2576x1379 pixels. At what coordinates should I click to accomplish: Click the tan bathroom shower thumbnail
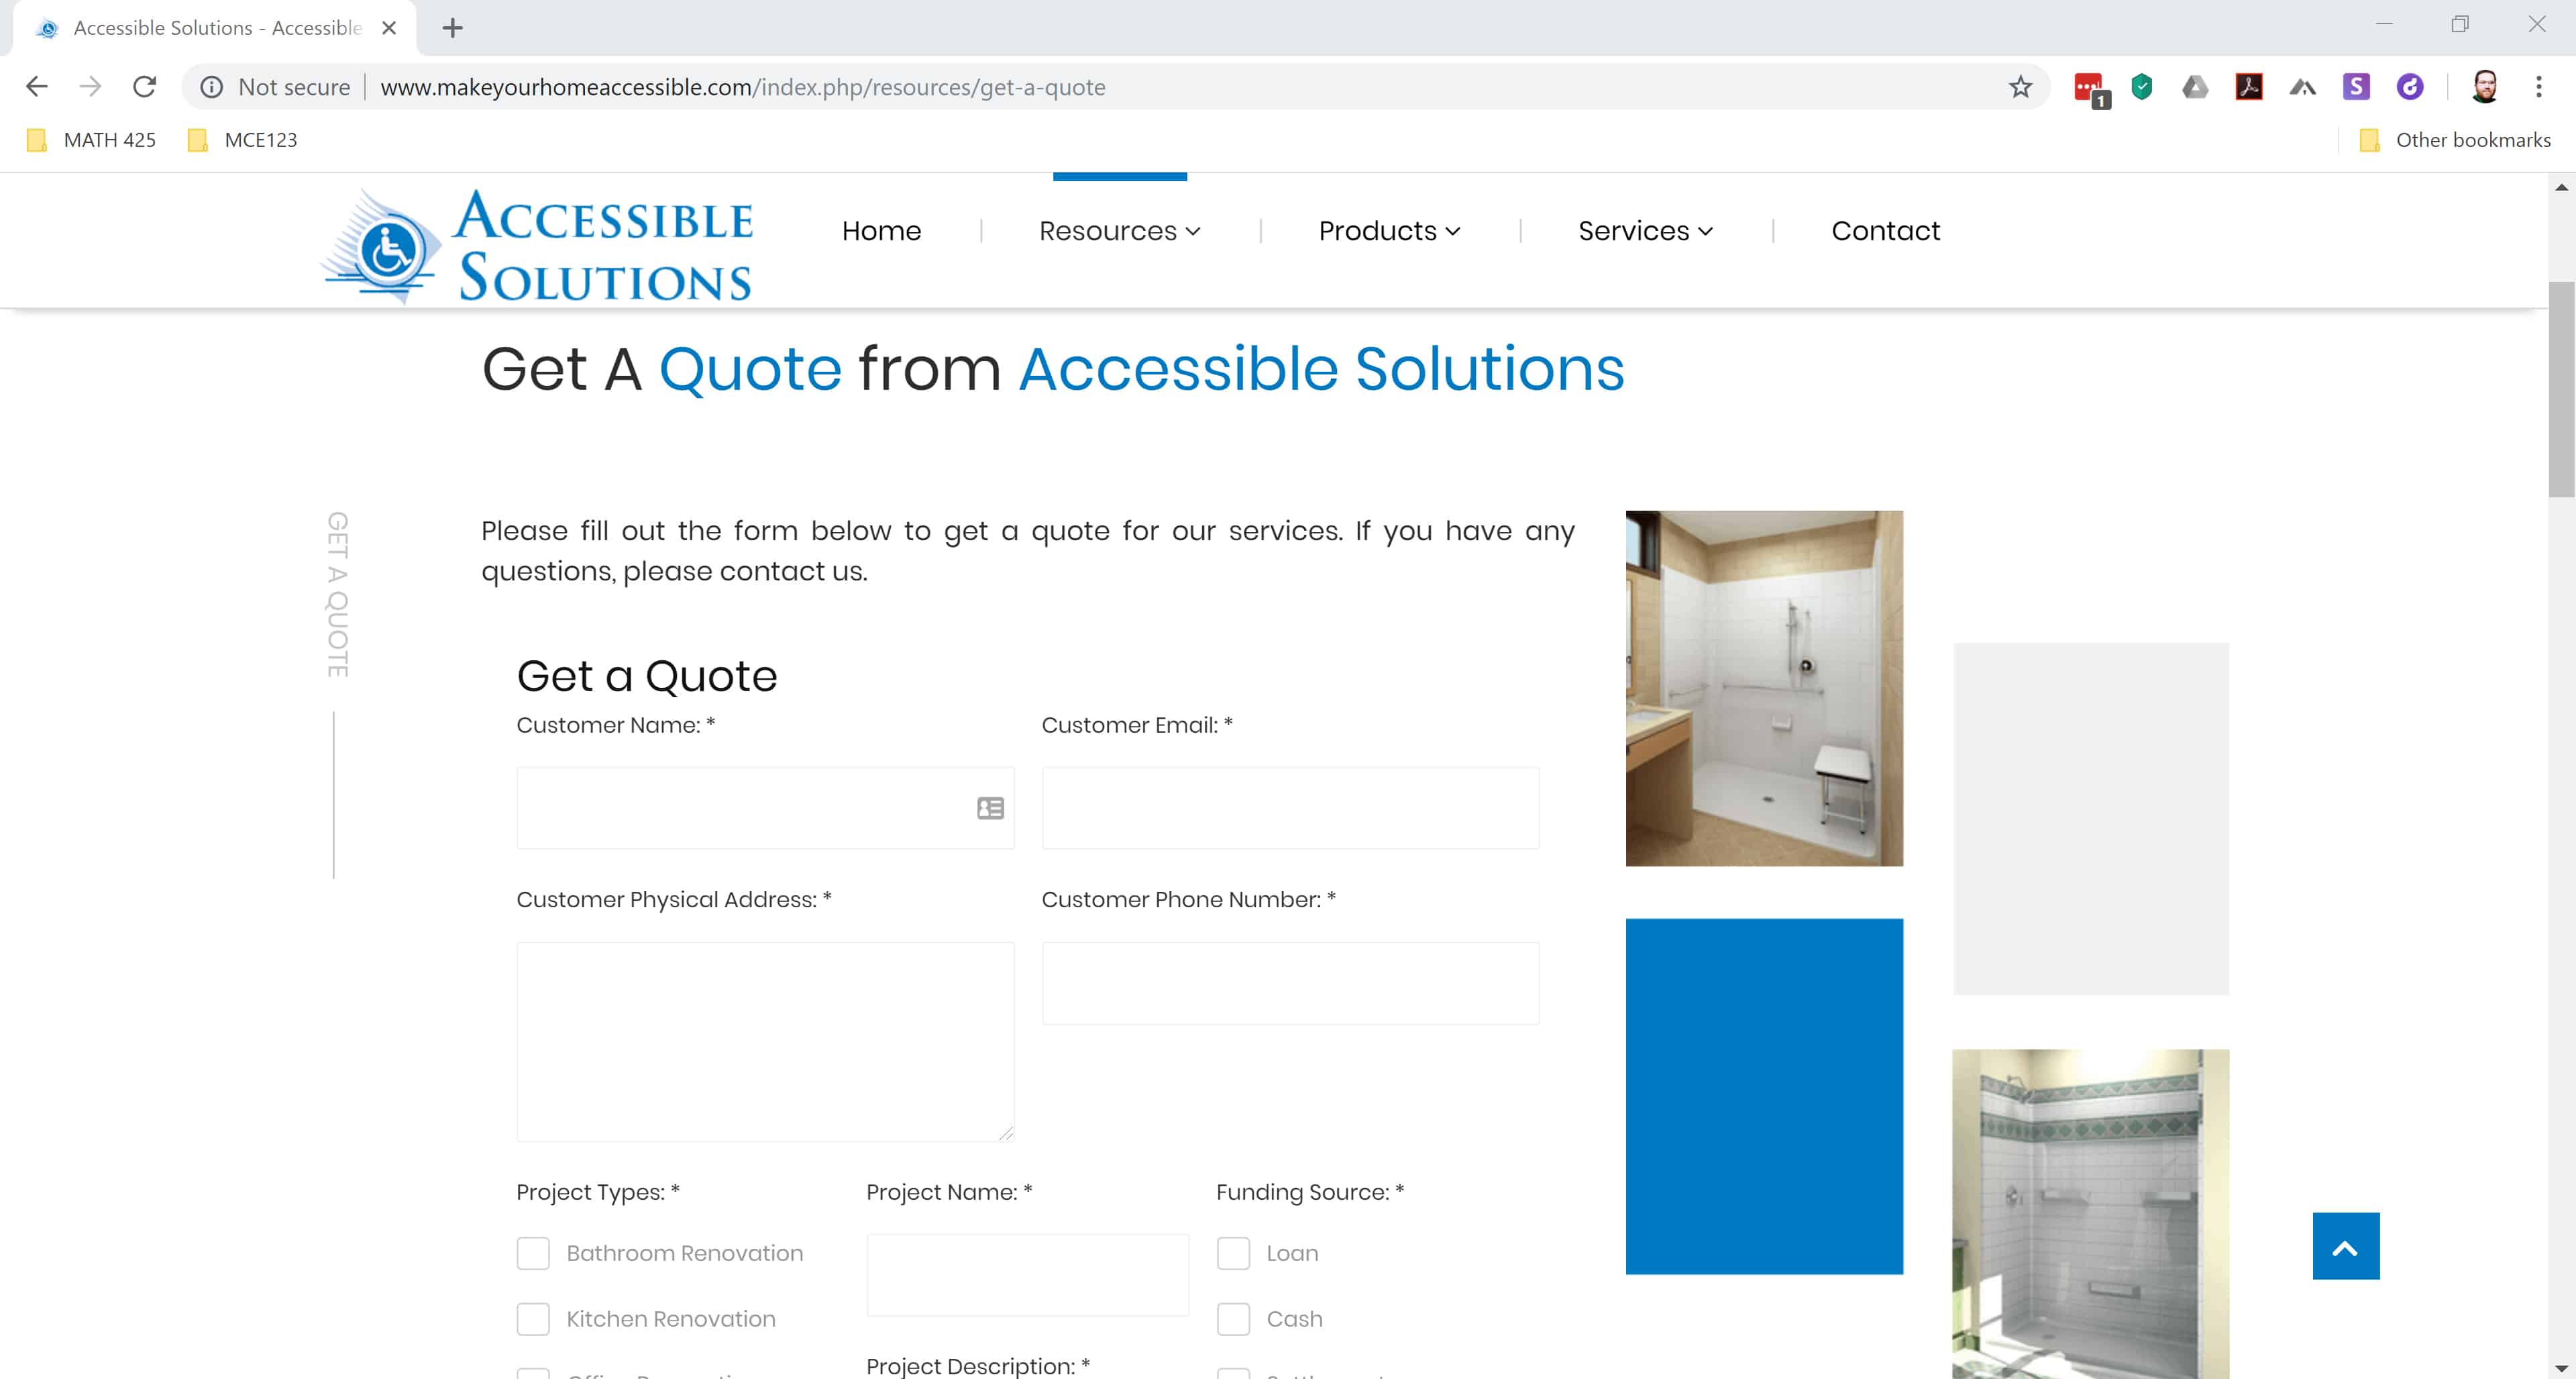coord(1764,688)
